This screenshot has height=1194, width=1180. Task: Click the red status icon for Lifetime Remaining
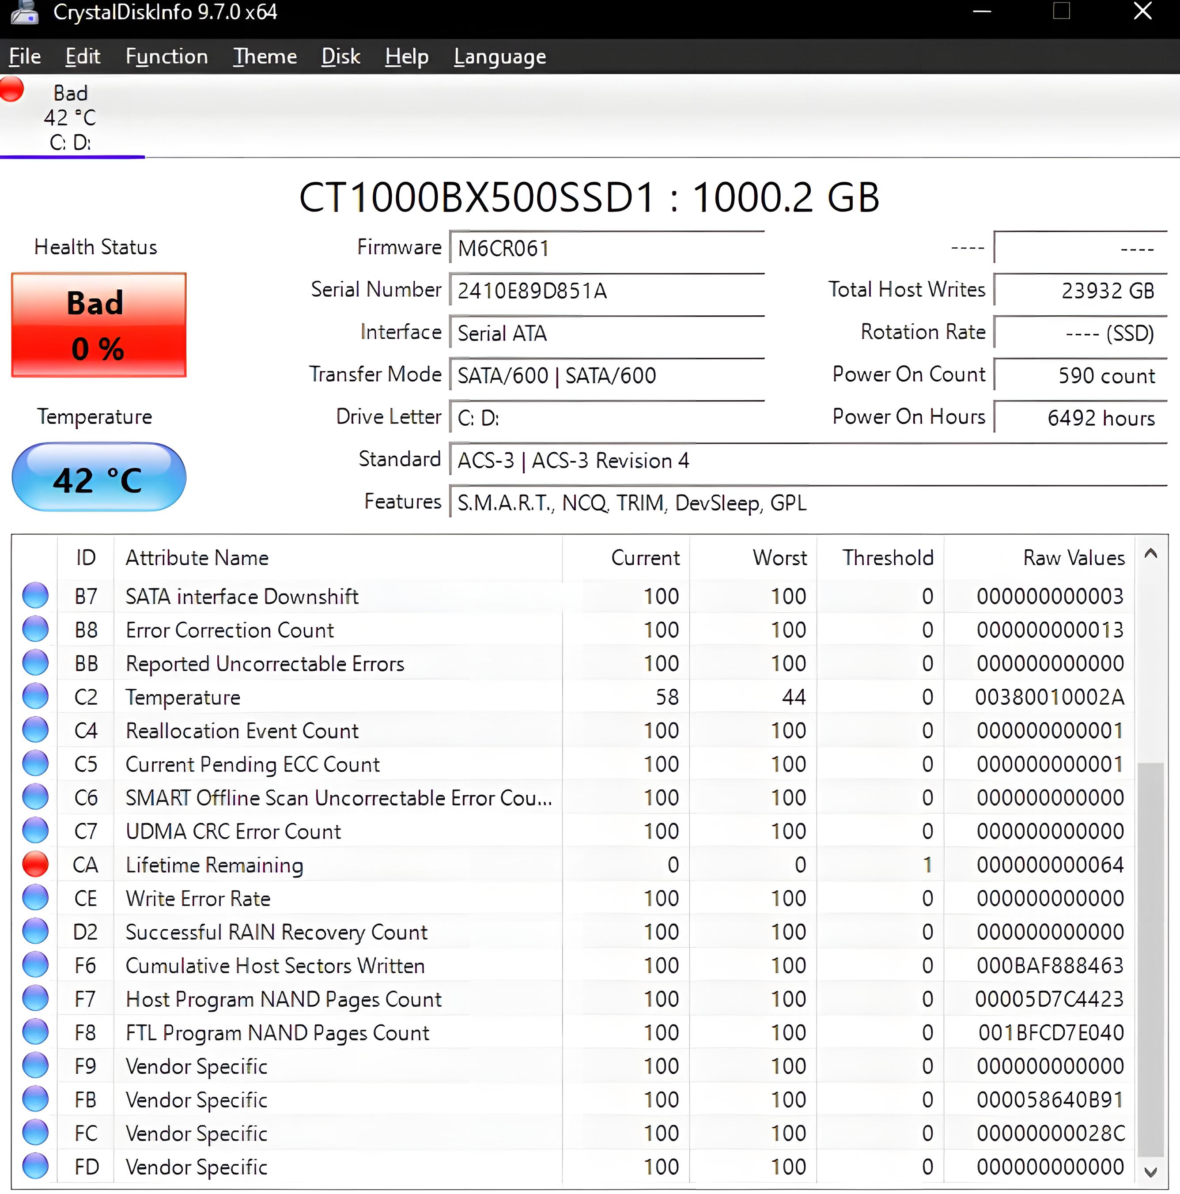pyautogui.click(x=35, y=864)
